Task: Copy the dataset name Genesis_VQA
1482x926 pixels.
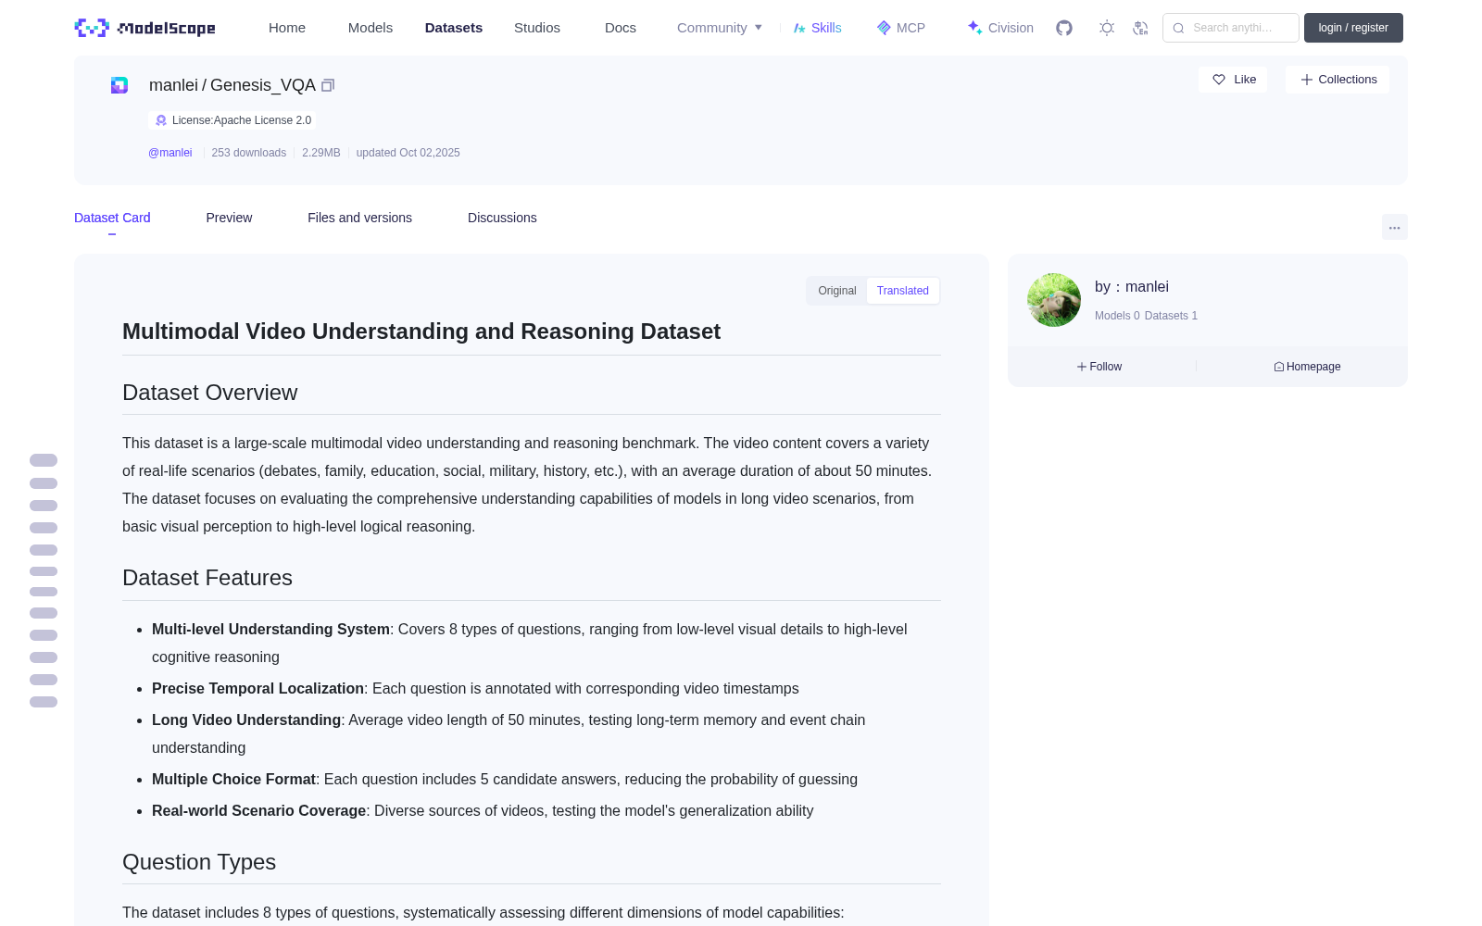Action: (x=328, y=85)
